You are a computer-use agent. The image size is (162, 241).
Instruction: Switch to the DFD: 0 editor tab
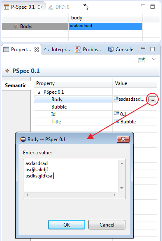(59, 7)
